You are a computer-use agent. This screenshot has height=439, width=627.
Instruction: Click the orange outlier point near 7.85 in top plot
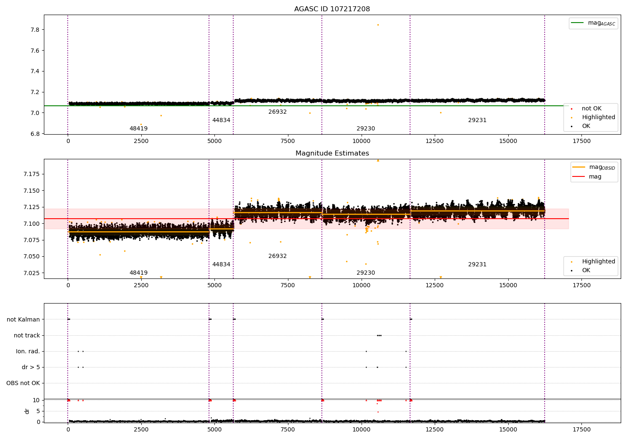pos(378,25)
